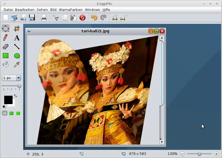Decrypt image with open padlock icon
The height and width of the screenshot is (158, 222).
click(x=124, y=18)
